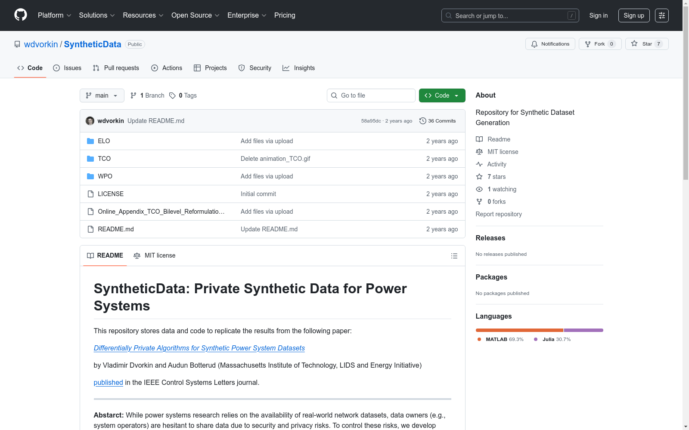Screen dimensions: 689x430
Task: Click the MATLAB language bar segment
Action: click(519, 330)
